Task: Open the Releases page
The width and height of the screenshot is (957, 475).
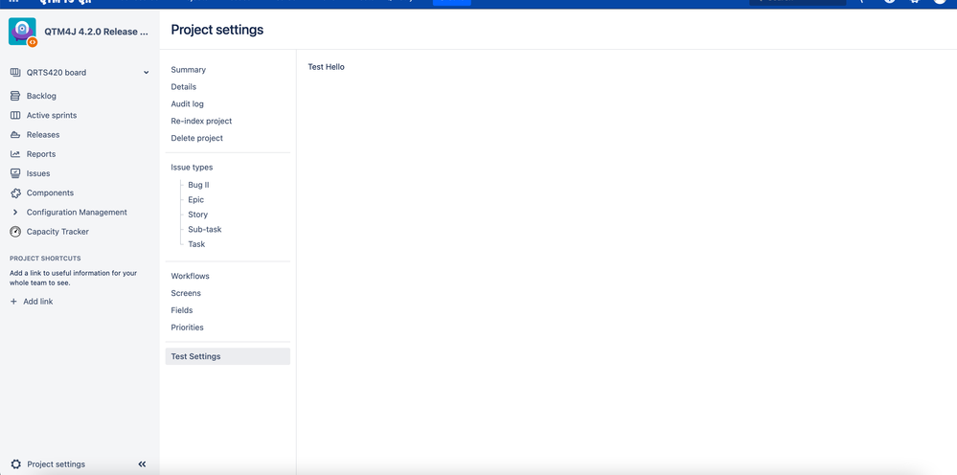Action: (43, 135)
